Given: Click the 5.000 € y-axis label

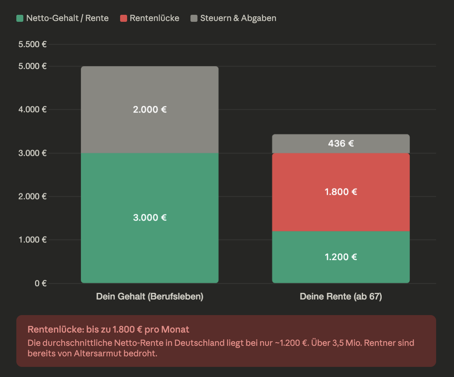Looking at the screenshot, I should (33, 66).
